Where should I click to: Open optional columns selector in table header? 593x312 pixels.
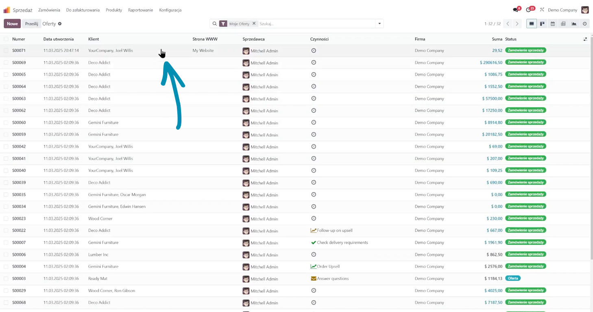click(x=585, y=39)
